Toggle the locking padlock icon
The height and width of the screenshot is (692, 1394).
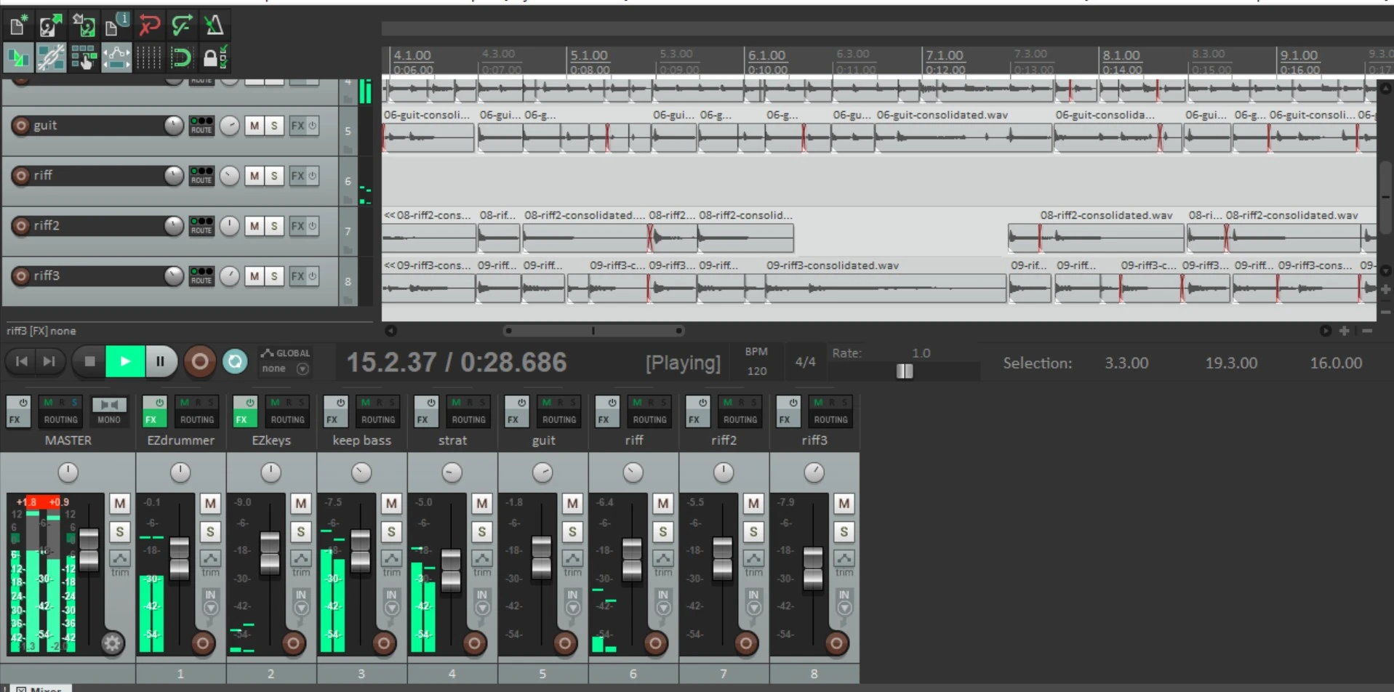click(x=213, y=57)
